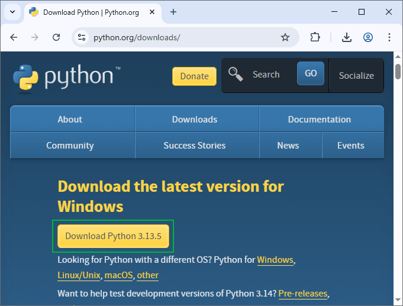Open a new tab with plus button
The width and height of the screenshot is (403, 306).
173,12
